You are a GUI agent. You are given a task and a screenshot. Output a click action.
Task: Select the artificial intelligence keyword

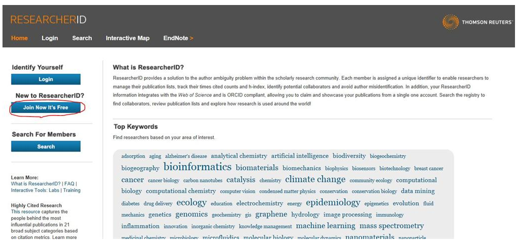click(x=300, y=156)
